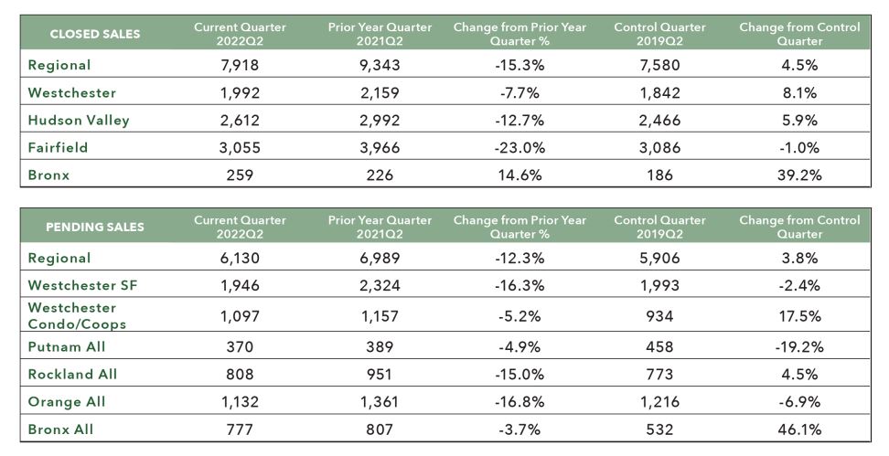Click the 6,130 Regional pending sales value

click(240, 259)
